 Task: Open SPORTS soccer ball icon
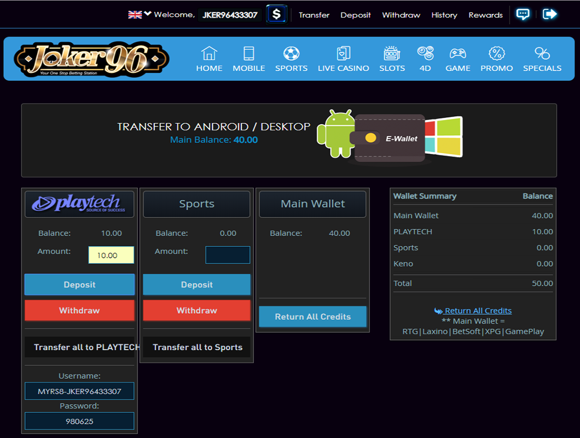291,54
